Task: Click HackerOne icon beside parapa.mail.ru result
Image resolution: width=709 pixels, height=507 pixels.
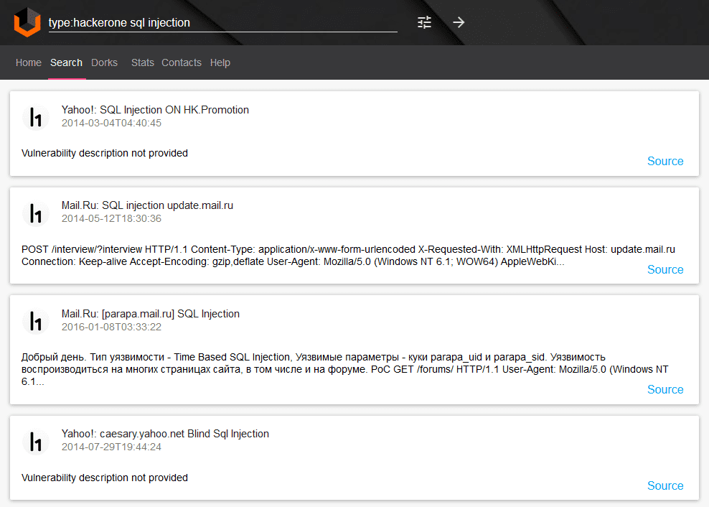Action: (34, 321)
